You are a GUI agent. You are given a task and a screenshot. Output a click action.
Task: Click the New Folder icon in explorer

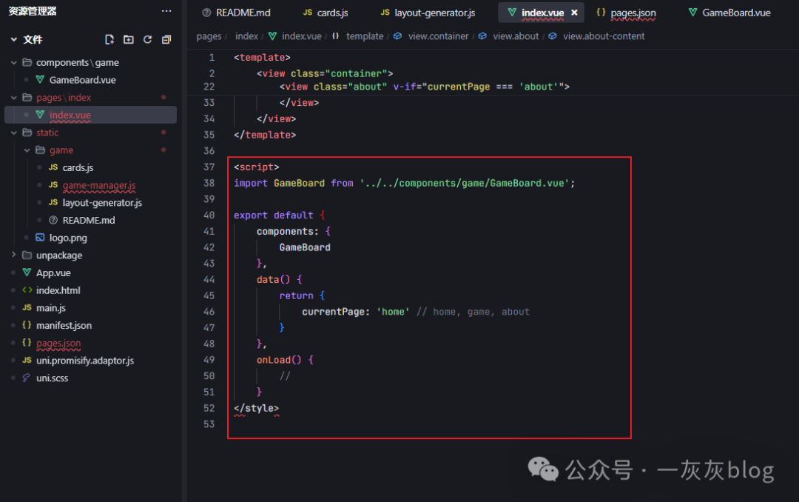pos(129,39)
